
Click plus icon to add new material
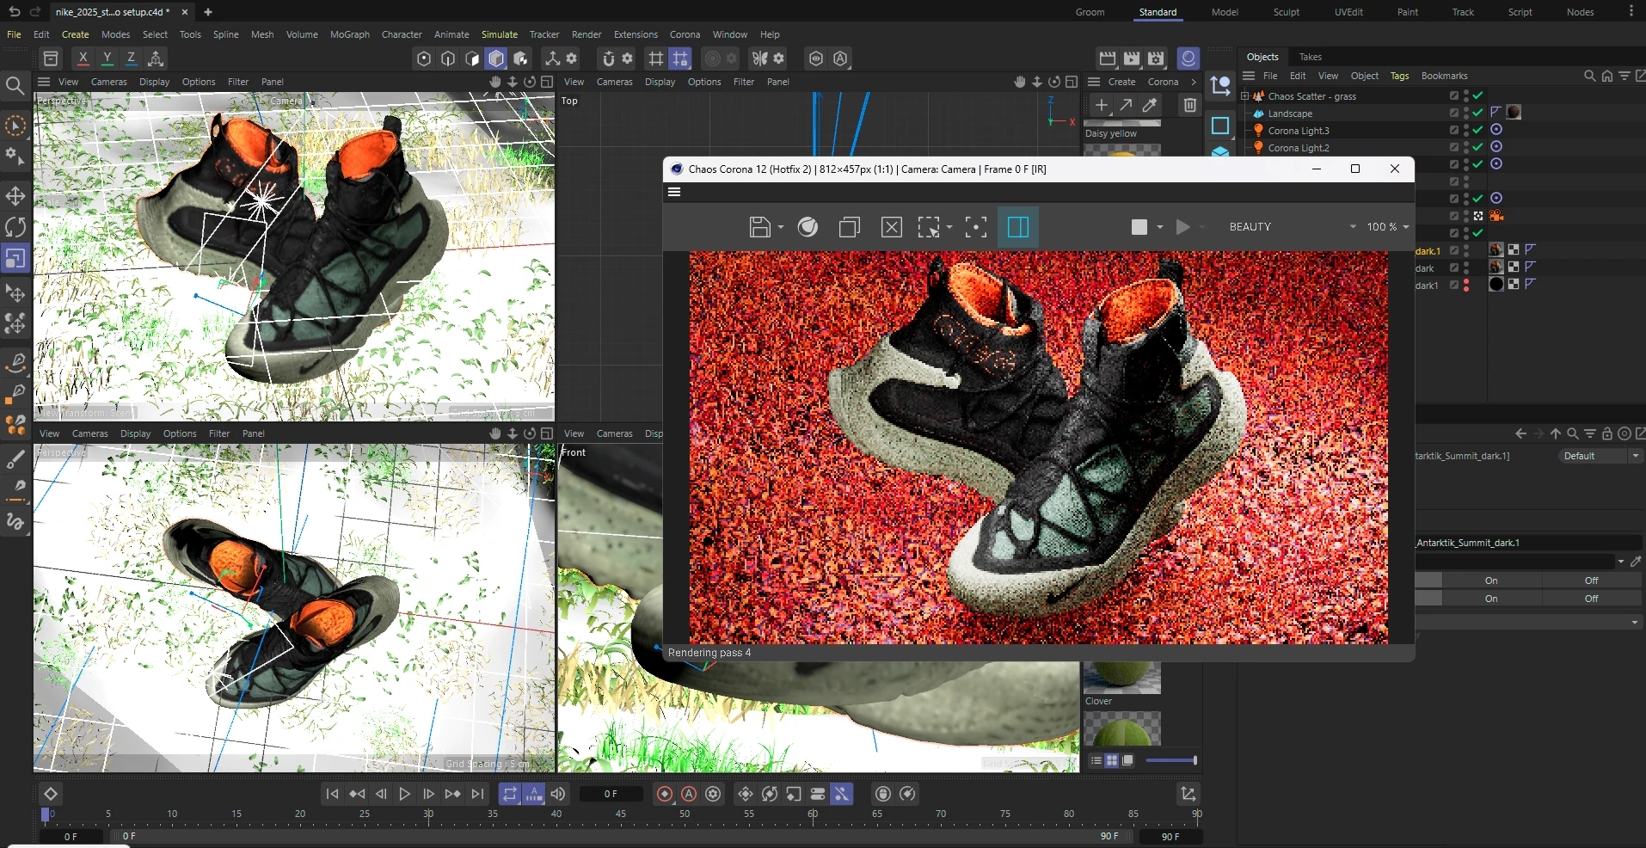1102,106
